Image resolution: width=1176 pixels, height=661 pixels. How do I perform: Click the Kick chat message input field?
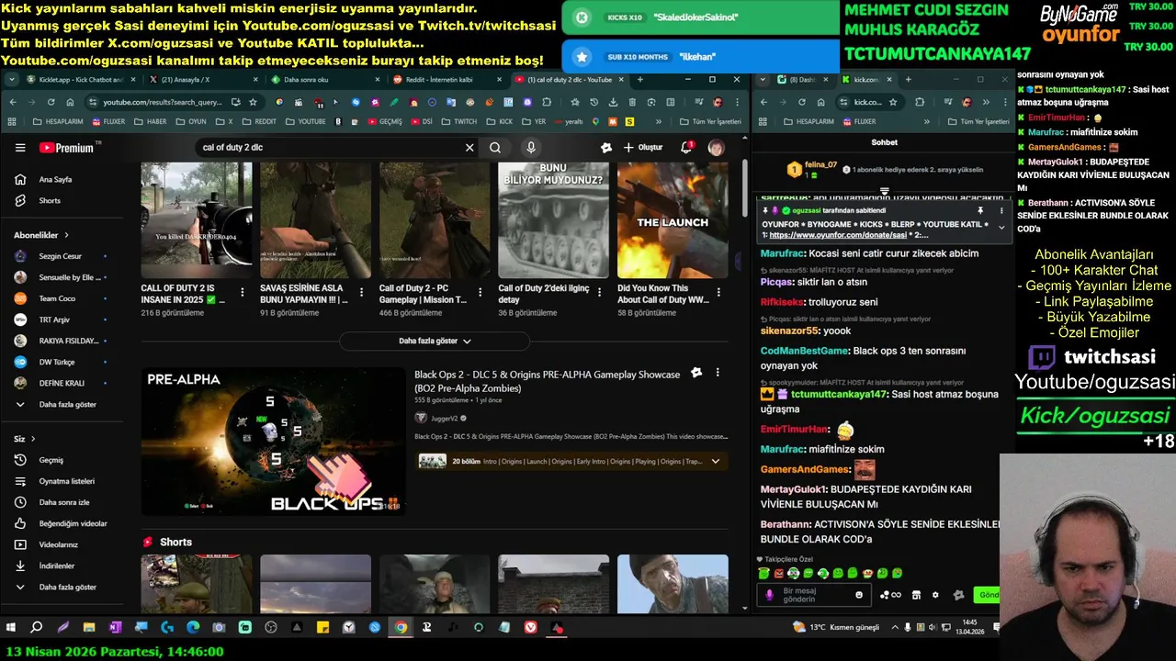[813, 595]
